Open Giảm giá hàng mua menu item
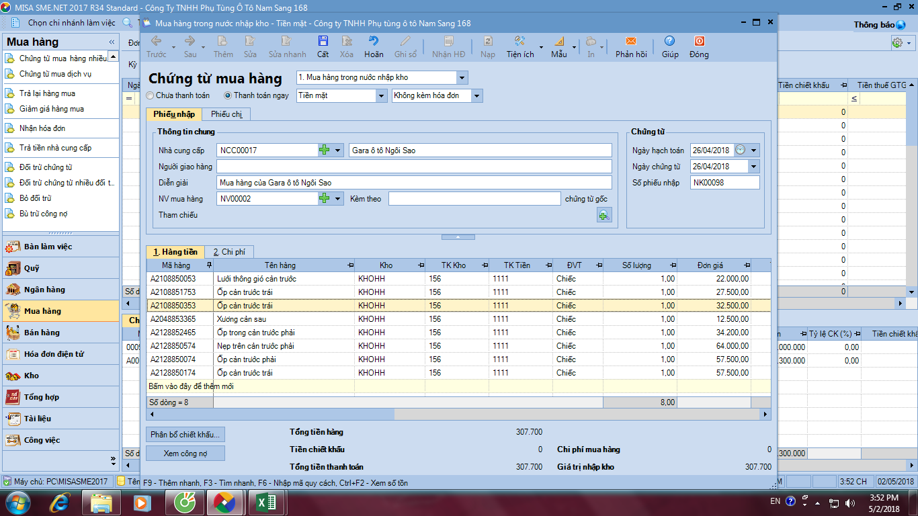 point(52,109)
